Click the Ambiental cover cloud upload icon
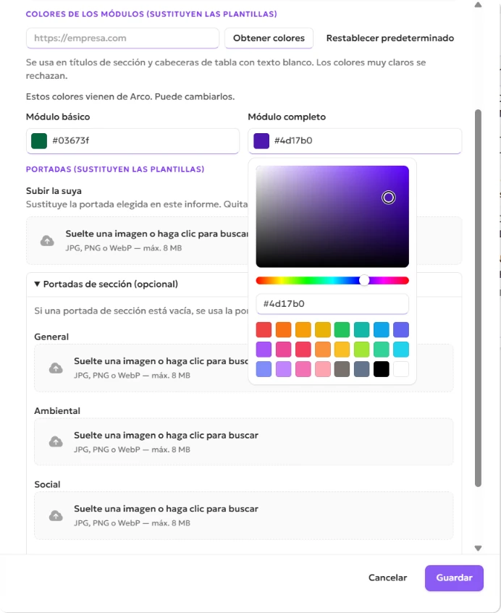 click(x=56, y=441)
